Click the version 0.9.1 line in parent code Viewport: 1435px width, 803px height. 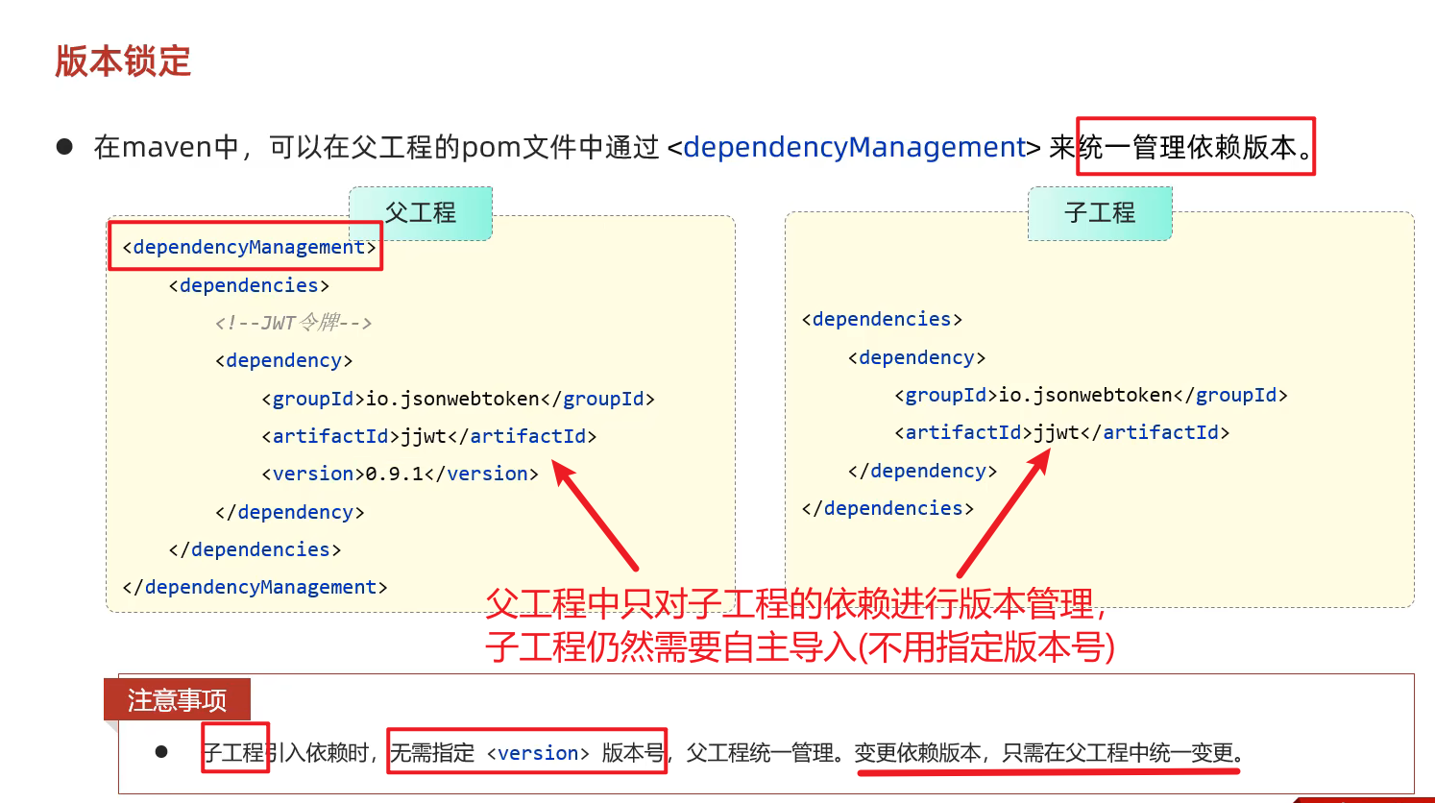pos(400,474)
